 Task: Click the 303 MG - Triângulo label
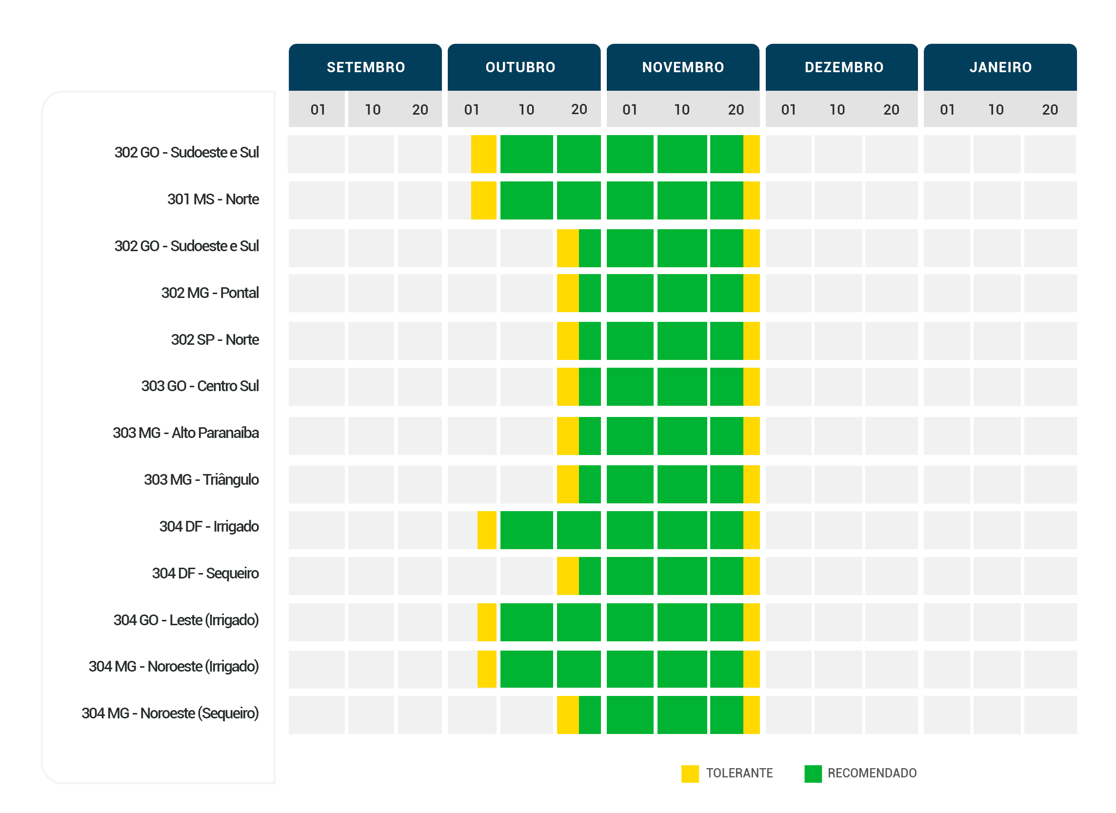pyautogui.click(x=201, y=480)
